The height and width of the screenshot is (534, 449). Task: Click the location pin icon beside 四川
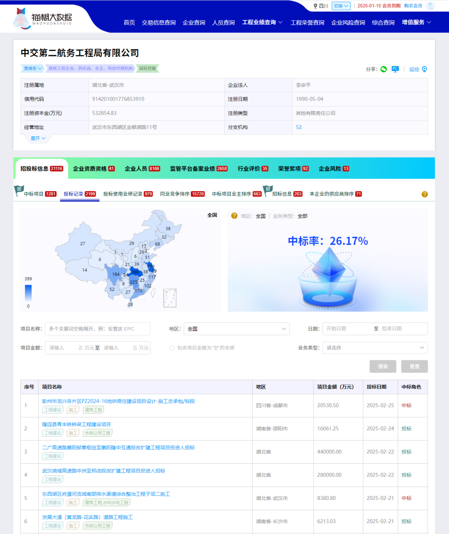pyautogui.click(x=315, y=6)
